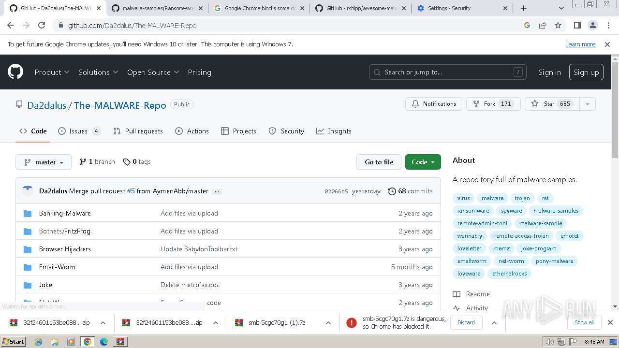Open options for first zip download
The width and height of the screenshot is (619, 348).
click(103, 322)
